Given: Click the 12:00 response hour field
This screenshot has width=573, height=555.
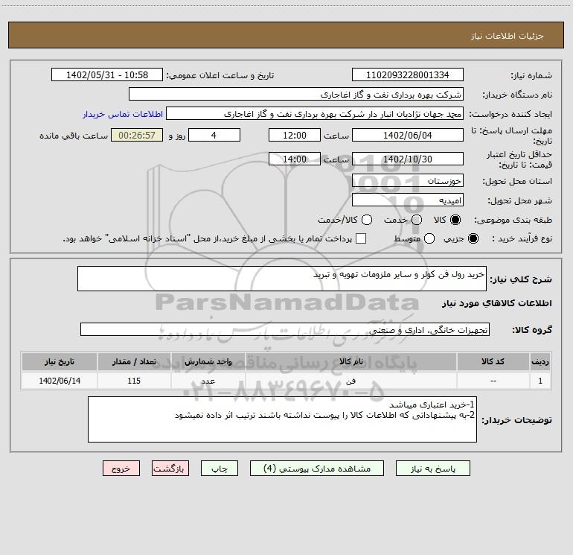Looking at the screenshot, I should tap(295, 135).
